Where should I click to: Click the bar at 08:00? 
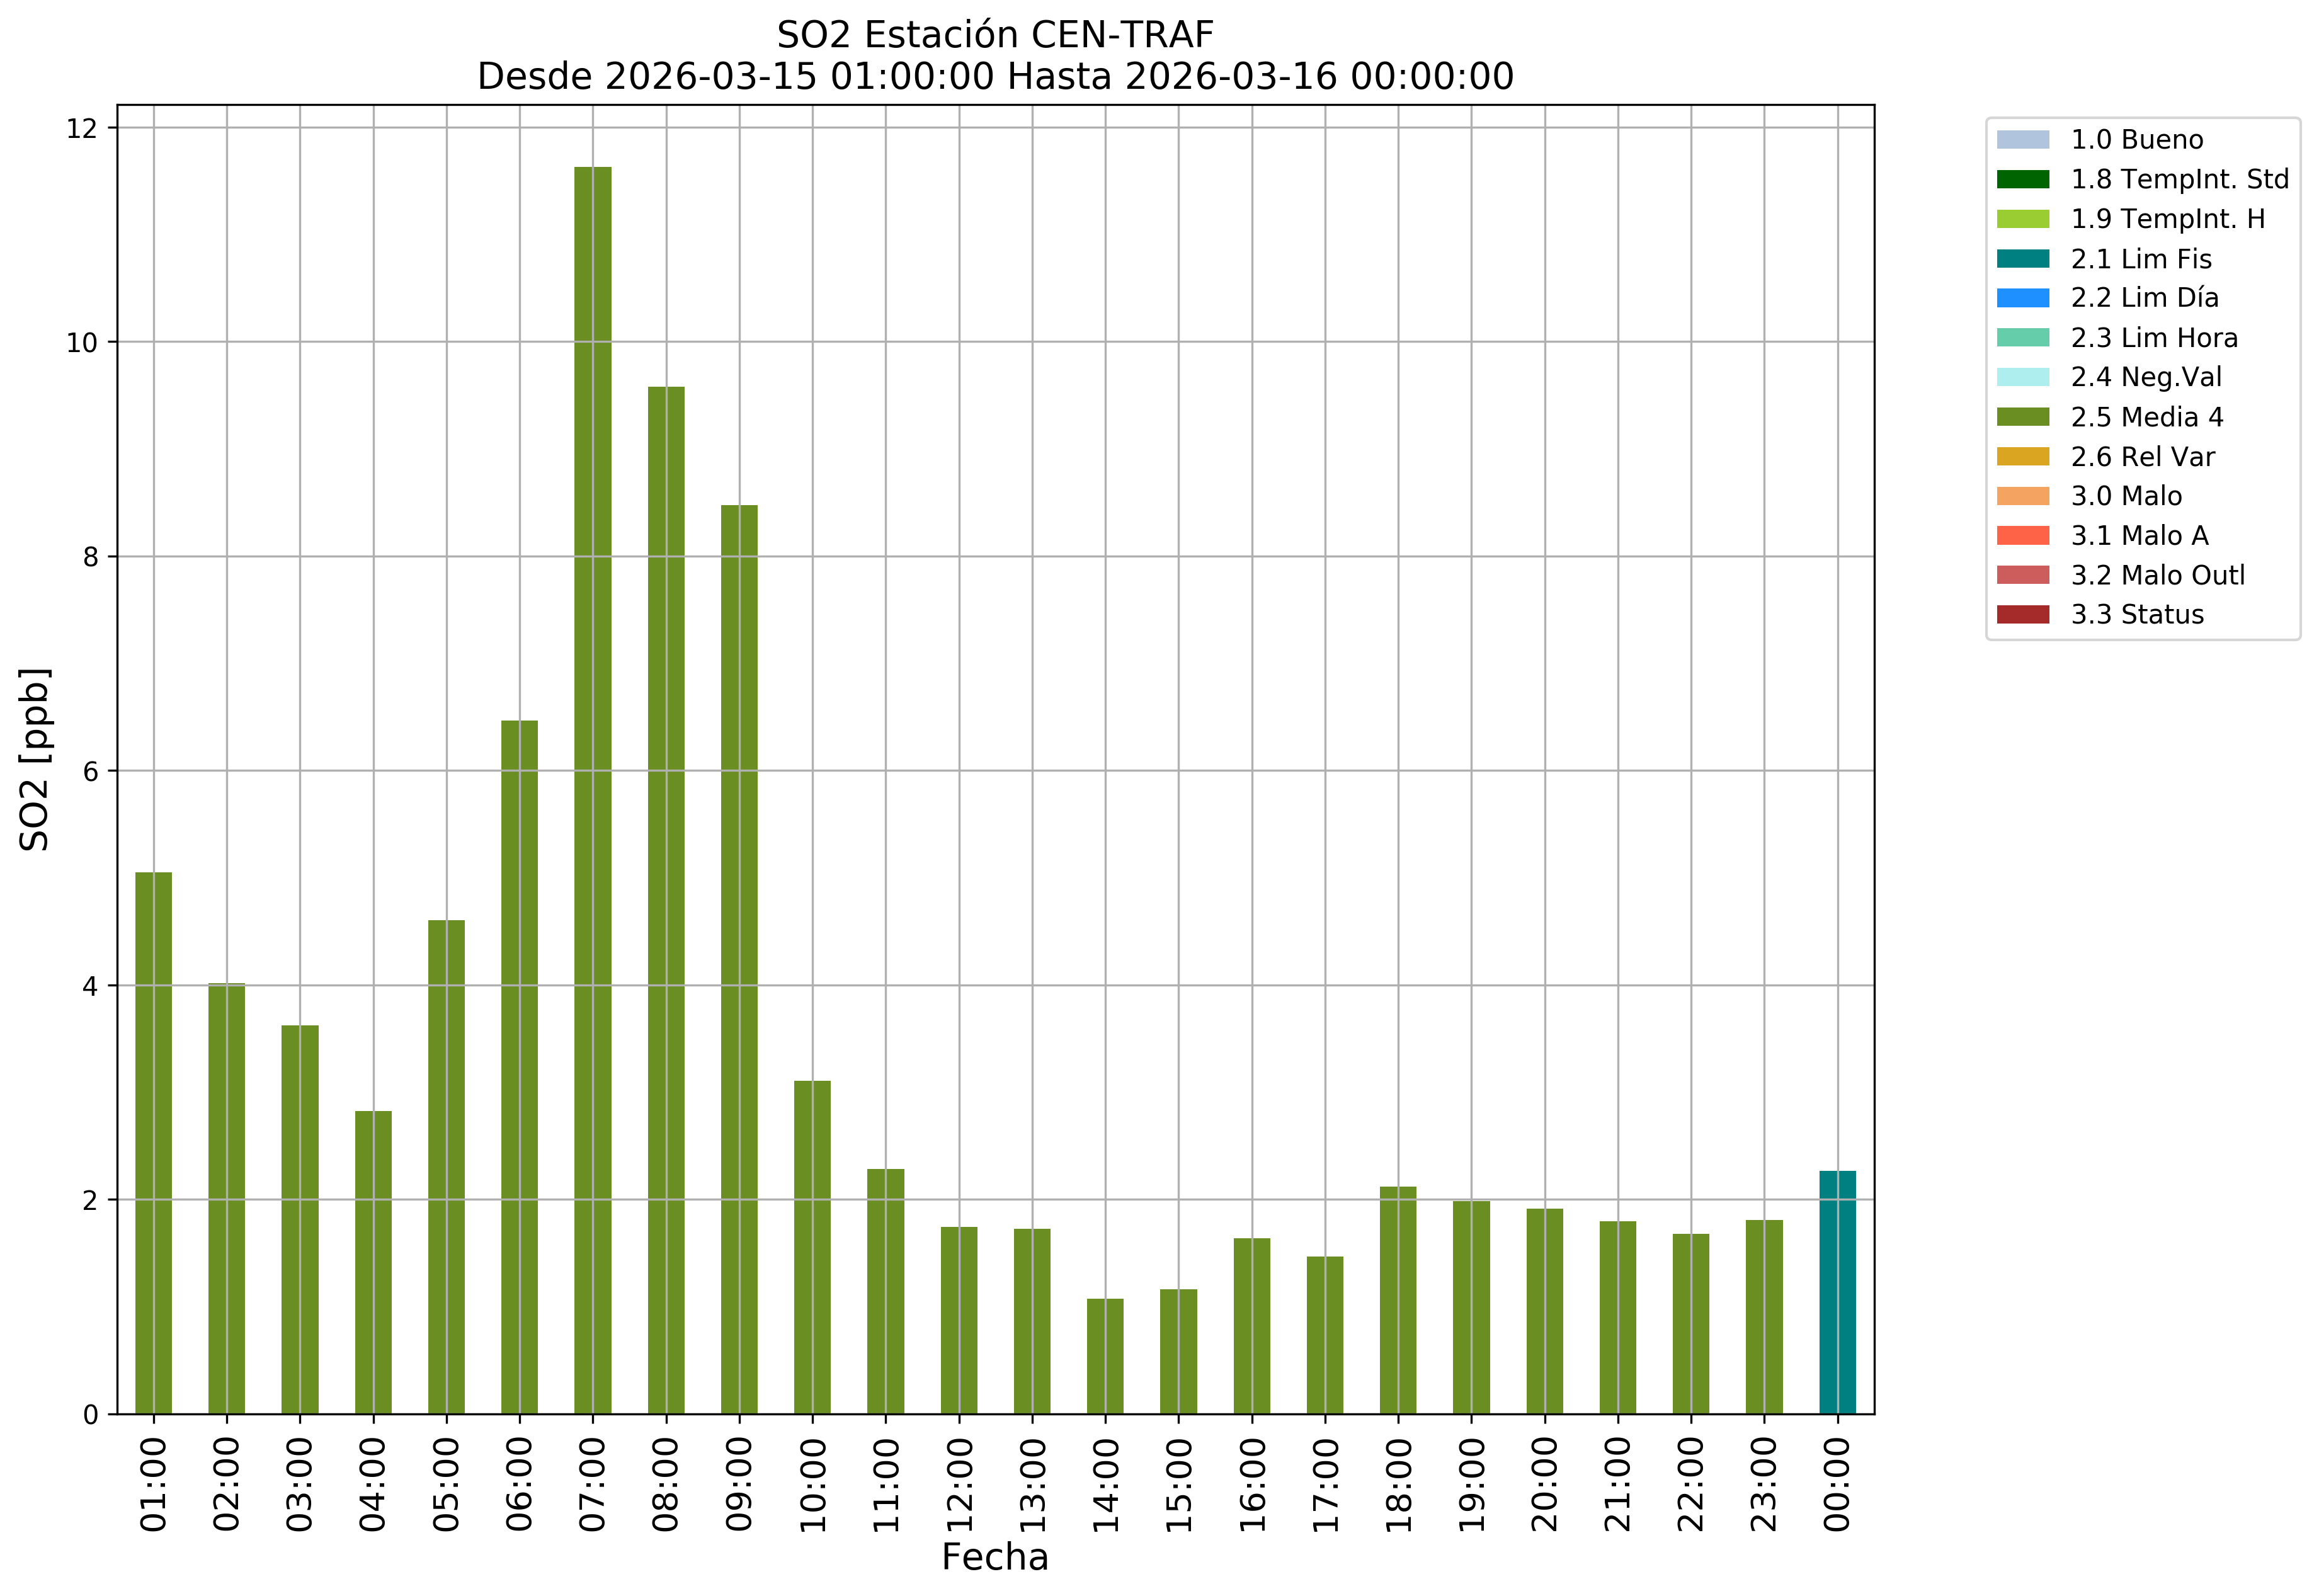click(666, 900)
